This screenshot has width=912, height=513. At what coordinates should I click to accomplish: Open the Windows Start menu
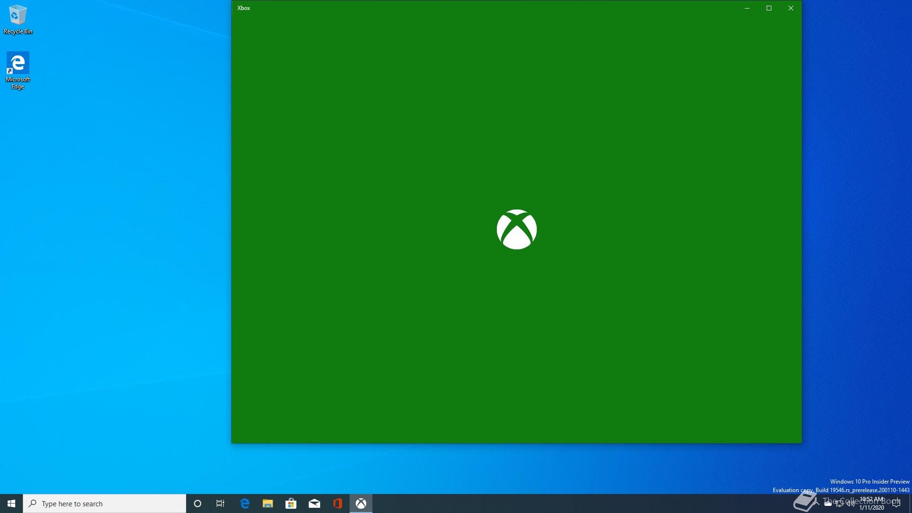pos(11,503)
